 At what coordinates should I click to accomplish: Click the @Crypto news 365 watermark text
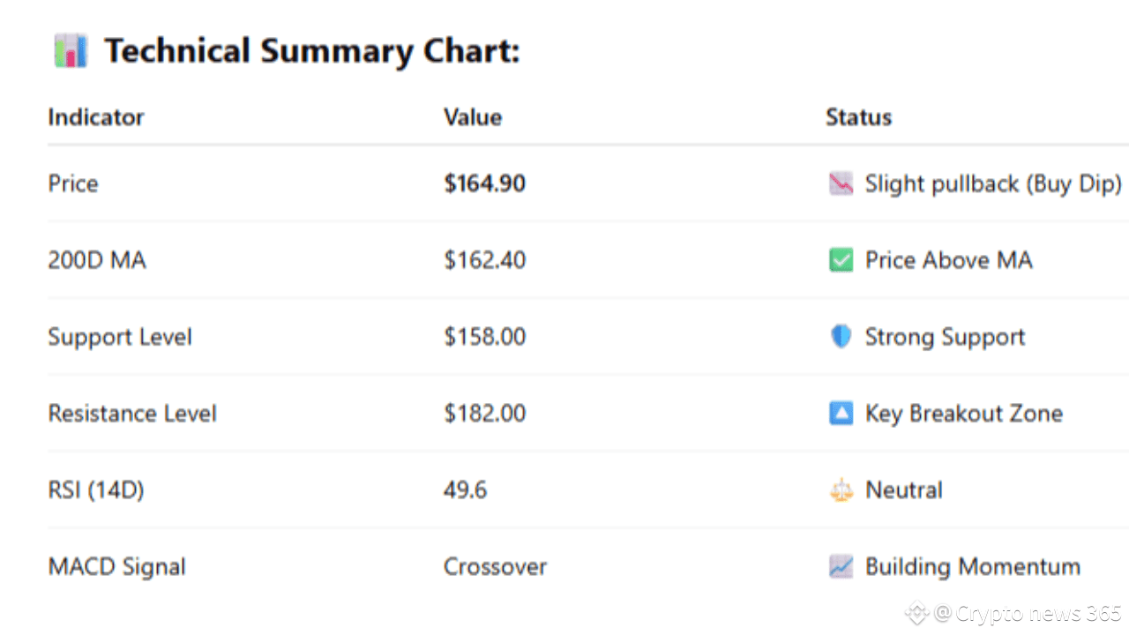pyautogui.click(x=1028, y=612)
